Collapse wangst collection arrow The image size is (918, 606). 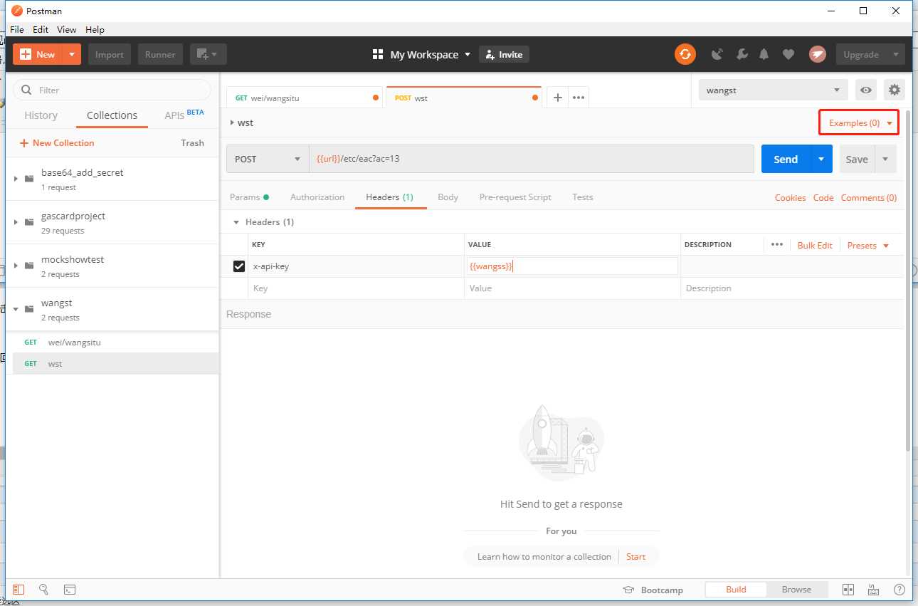pyautogui.click(x=16, y=309)
